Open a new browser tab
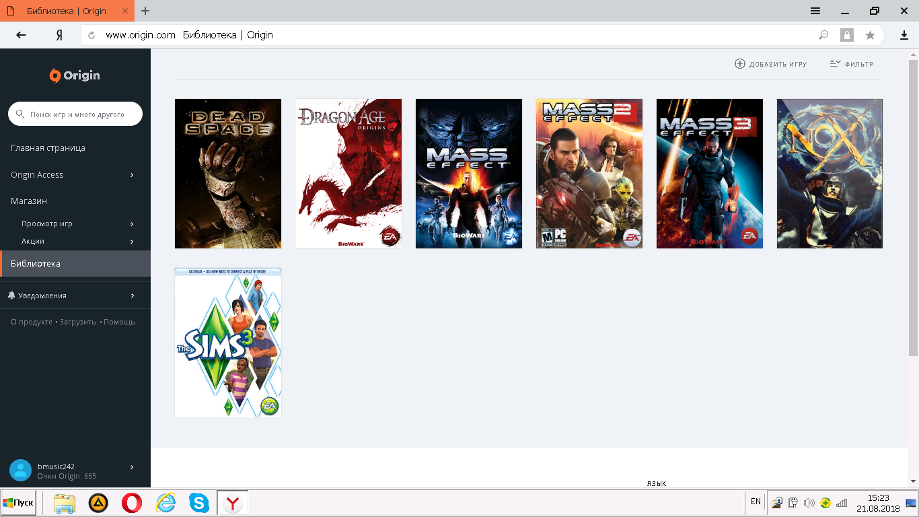 [x=145, y=11]
